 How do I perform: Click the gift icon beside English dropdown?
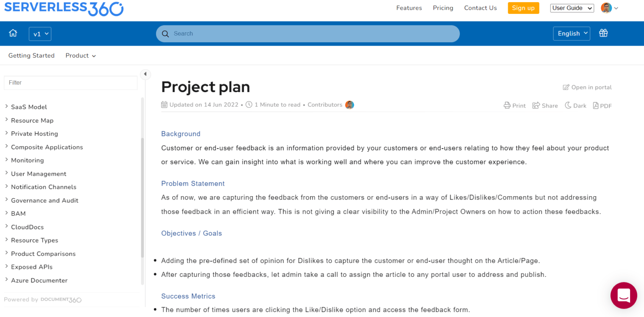click(603, 33)
